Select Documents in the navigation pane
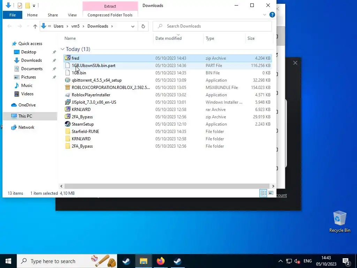 [32, 69]
